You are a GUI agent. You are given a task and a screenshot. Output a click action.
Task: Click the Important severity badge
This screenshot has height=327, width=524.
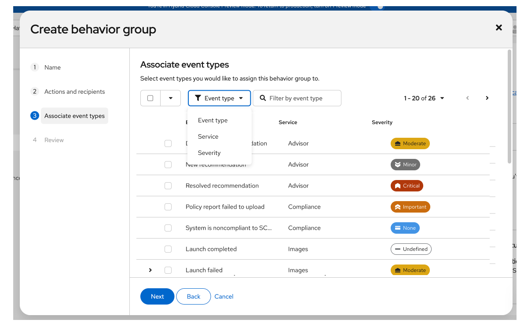(410, 207)
